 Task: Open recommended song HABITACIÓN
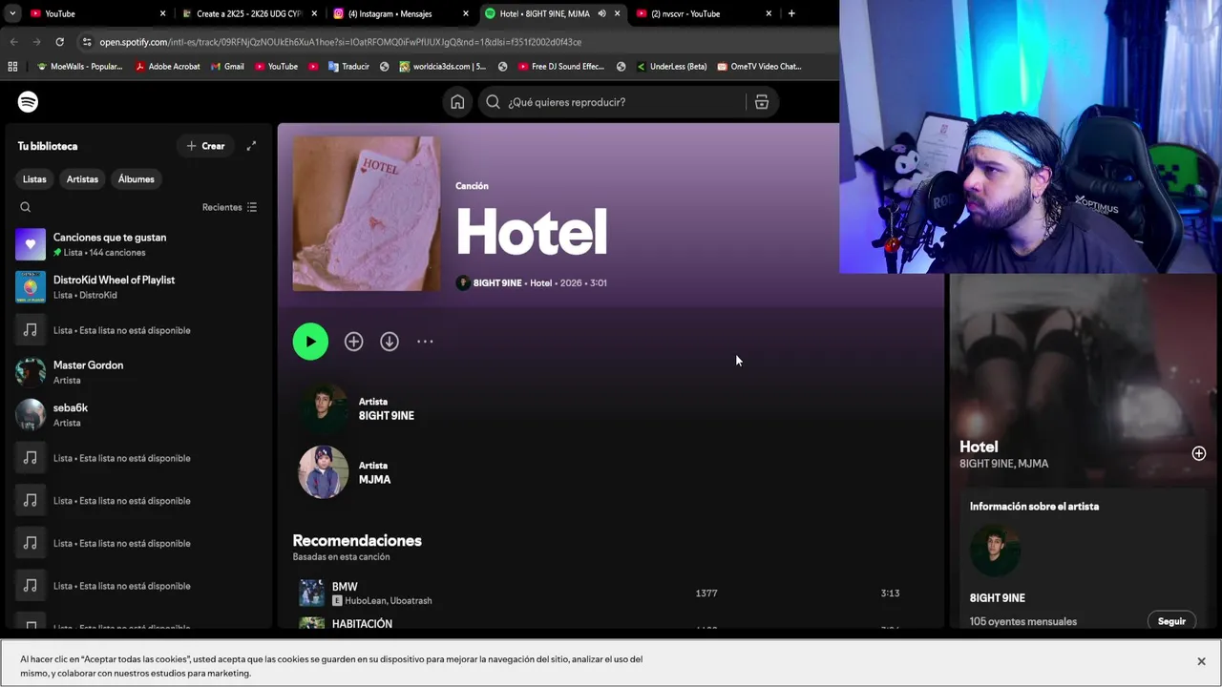click(x=362, y=624)
